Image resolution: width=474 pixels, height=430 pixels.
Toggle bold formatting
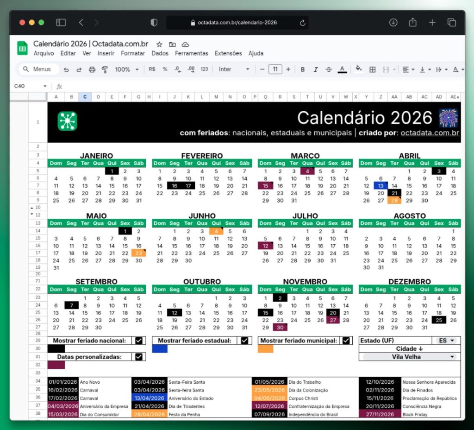click(302, 69)
